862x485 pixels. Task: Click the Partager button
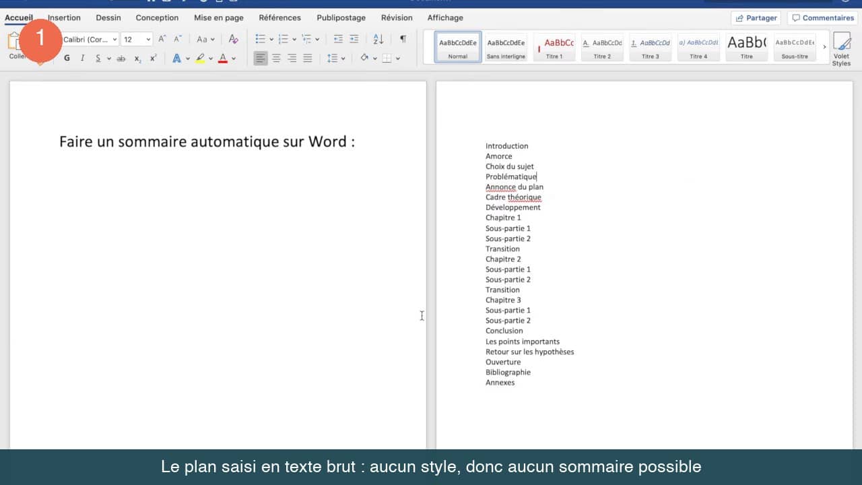coord(756,18)
